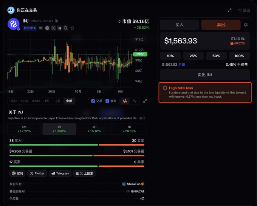Toggle the 观点 checkbox

107,101
